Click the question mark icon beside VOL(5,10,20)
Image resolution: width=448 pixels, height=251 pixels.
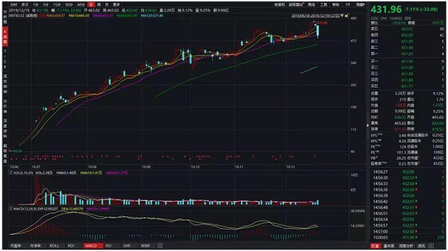(11, 173)
